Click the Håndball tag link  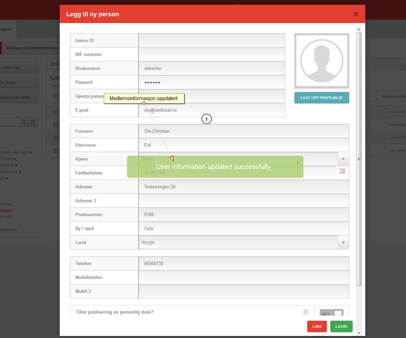7,165
